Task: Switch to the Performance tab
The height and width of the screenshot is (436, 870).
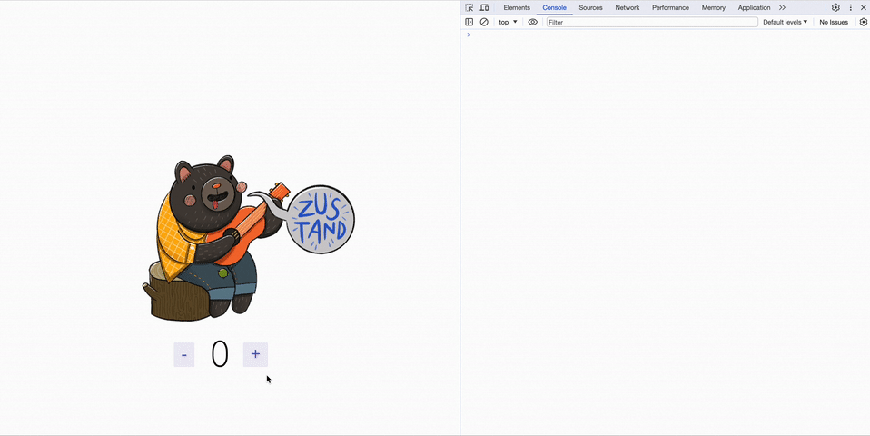Action: 670,8
